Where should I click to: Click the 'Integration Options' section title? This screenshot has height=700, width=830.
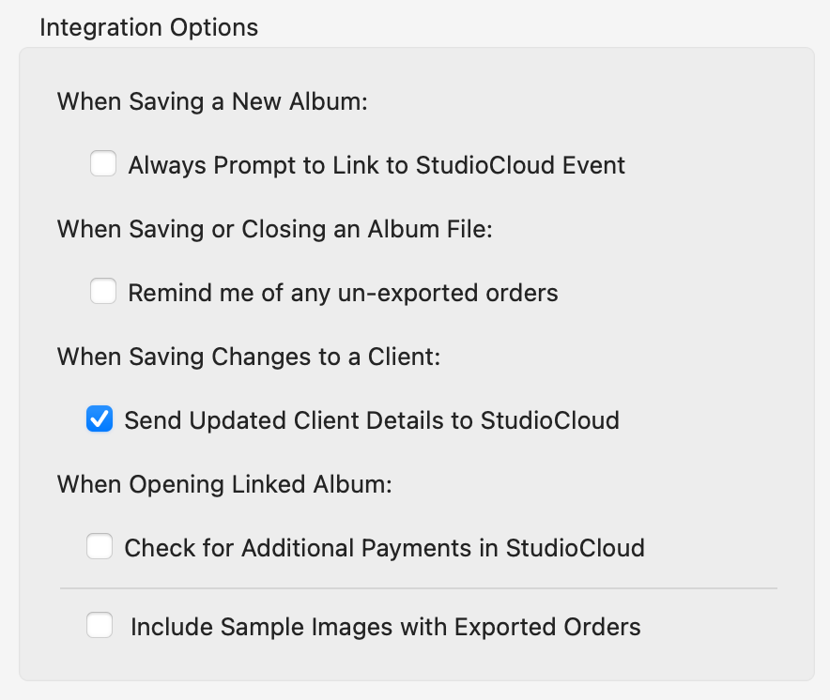(148, 27)
